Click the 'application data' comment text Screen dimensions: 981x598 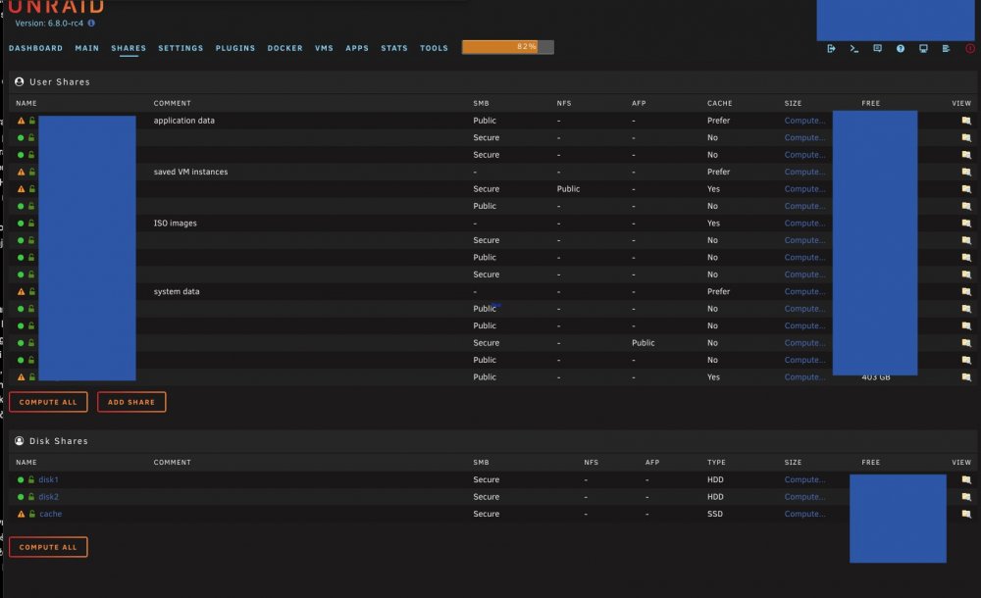[x=184, y=121]
